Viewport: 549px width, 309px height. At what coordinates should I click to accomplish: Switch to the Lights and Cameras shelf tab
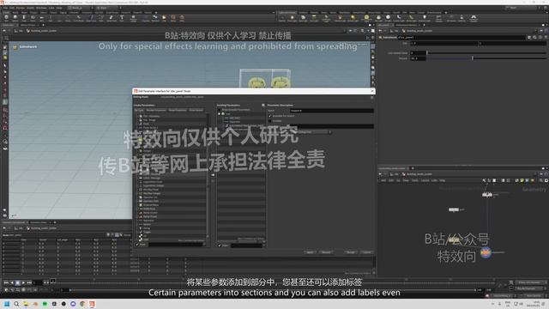click(x=287, y=13)
